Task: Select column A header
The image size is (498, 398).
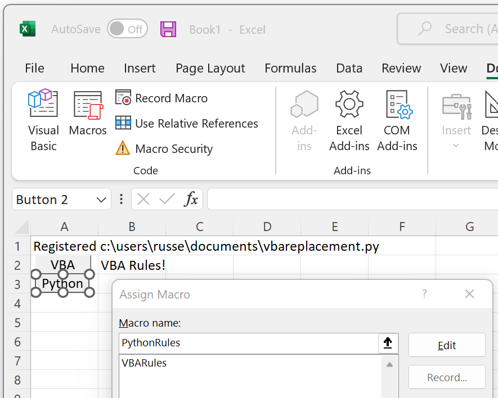Action: 65,227
